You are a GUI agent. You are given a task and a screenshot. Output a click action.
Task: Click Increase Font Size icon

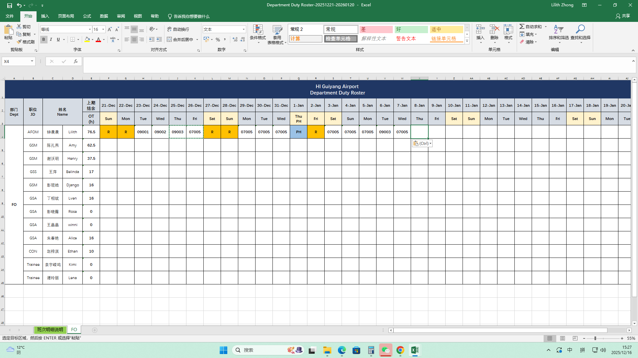pyautogui.click(x=110, y=30)
